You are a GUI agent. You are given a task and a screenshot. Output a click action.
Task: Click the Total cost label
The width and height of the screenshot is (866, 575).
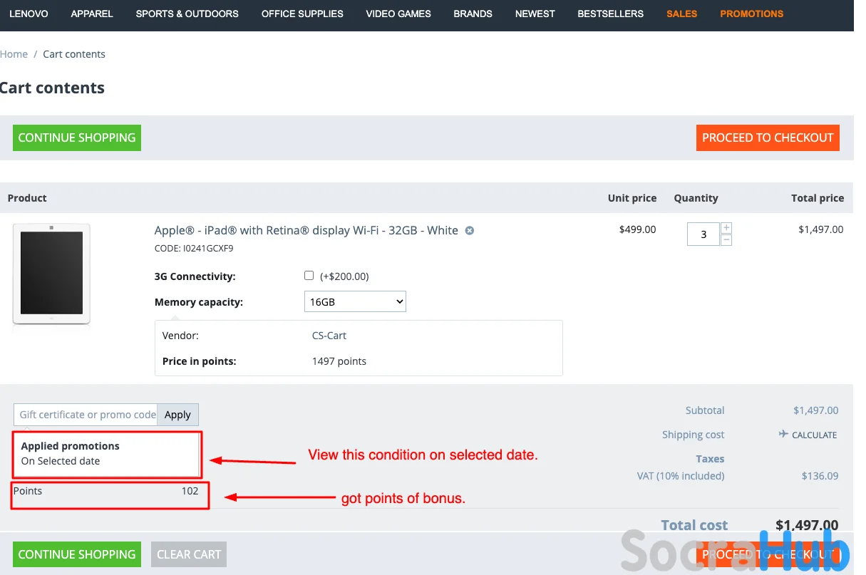[x=694, y=525]
